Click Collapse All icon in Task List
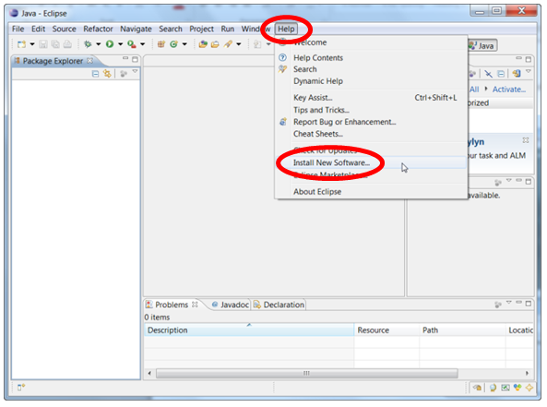 (x=501, y=74)
